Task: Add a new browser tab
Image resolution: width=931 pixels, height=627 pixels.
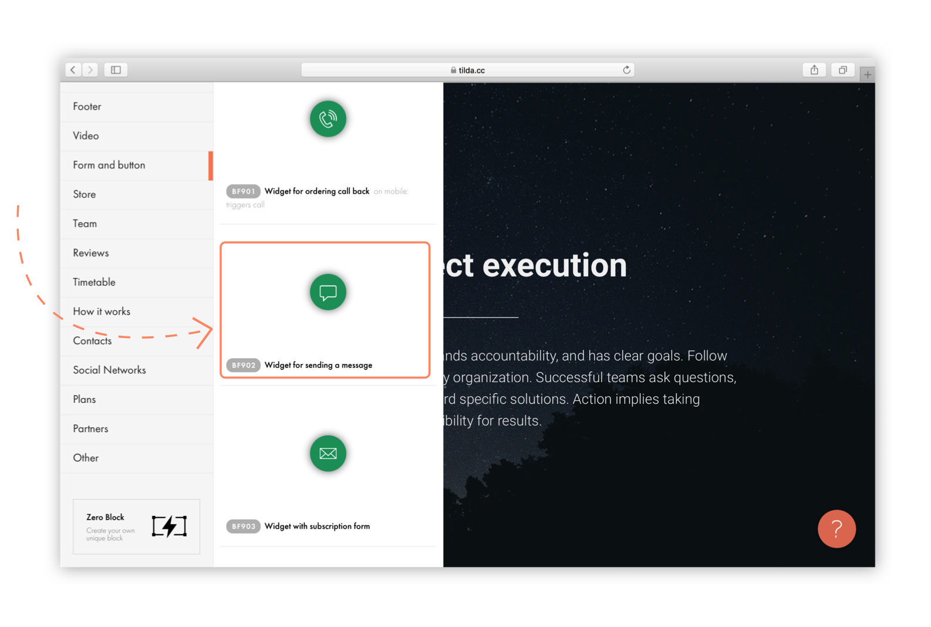Action: [x=867, y=75]
